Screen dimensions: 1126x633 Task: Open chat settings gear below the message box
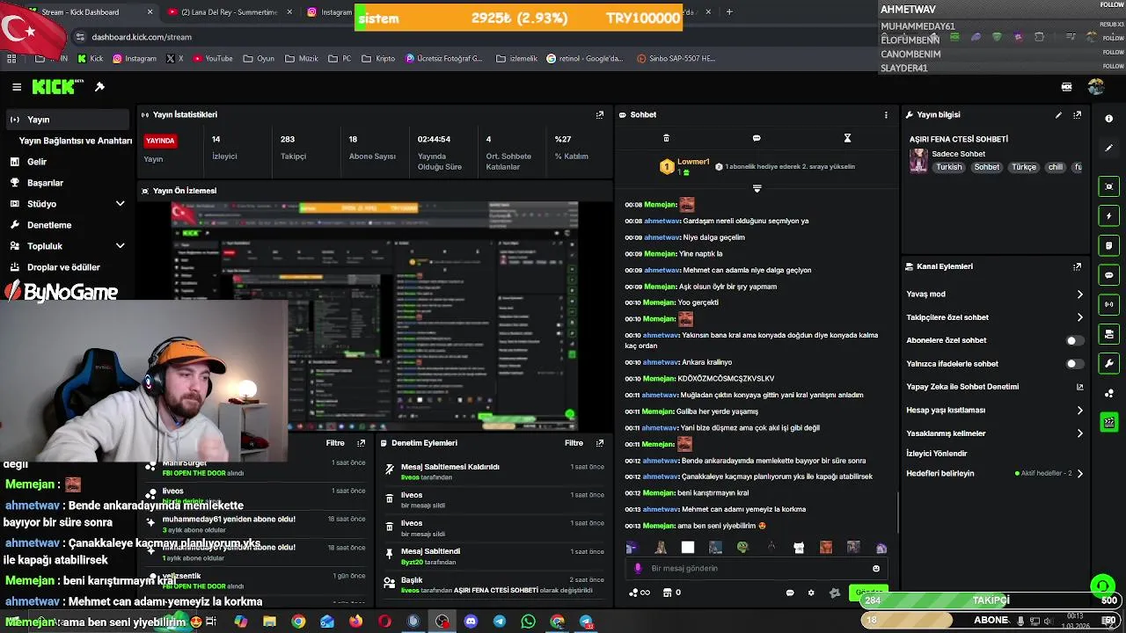[811, 593]
